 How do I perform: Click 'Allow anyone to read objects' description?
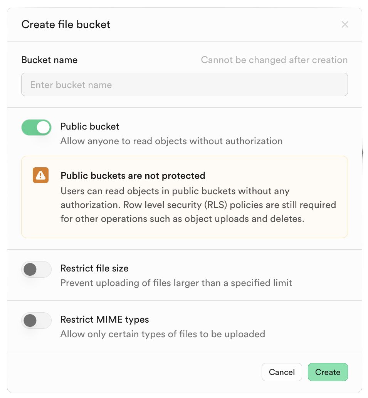tap(171, 141)
